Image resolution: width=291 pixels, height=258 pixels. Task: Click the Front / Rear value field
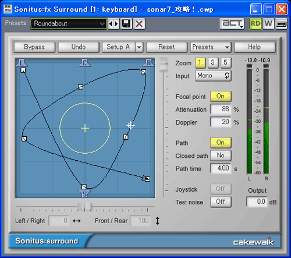click(141, 221)
